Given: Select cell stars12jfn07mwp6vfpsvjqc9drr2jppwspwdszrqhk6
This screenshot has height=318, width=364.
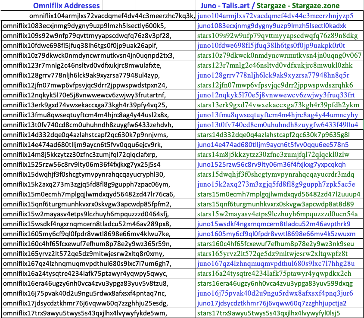Looking at the screenshot, I should click(x=280, y=85).
